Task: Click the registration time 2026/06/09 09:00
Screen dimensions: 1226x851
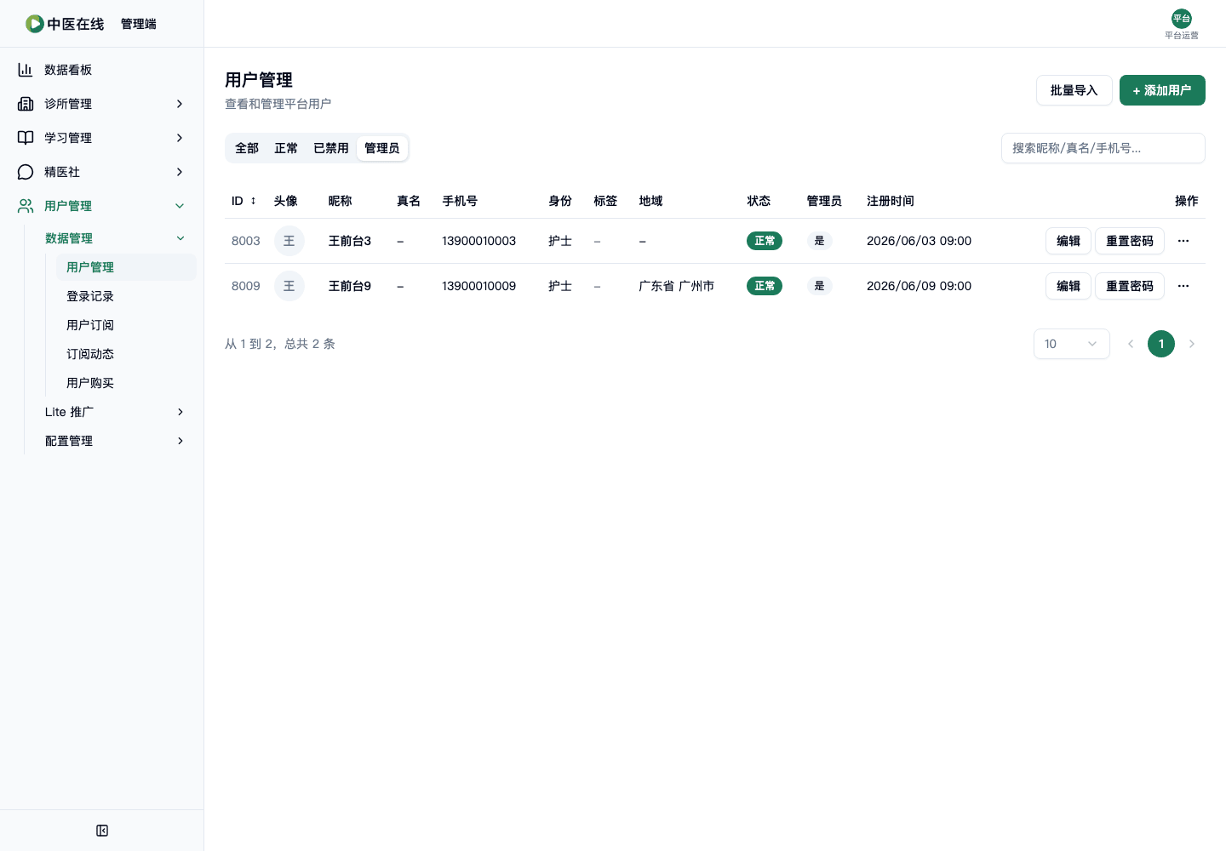Action: point(919,286)
